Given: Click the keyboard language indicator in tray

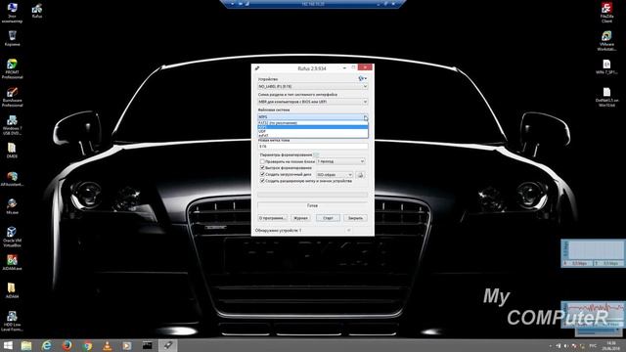Looking at the screenshot, I should pos(593,345).
